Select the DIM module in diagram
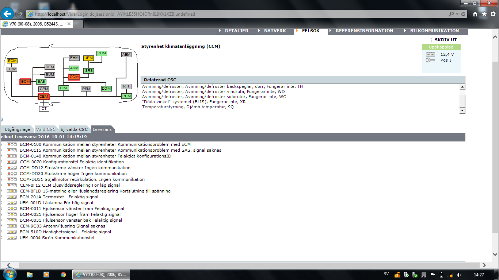The width and height of the screenshot is (499, 280). point(63,88)
